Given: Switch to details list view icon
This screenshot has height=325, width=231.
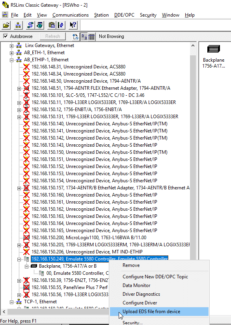Looking at the screenshot, I should coord(91,37).
